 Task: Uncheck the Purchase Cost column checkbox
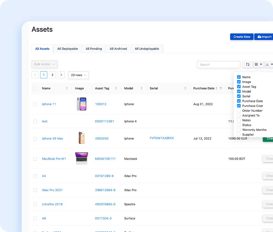(x=239, y=106)
